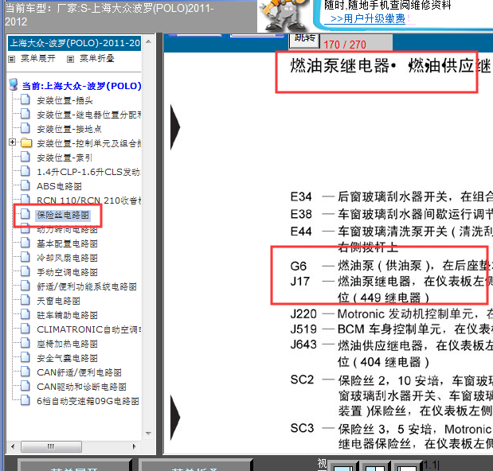
Task: Click page icon beside 安全气囊电路图
Action: (25, 357)
